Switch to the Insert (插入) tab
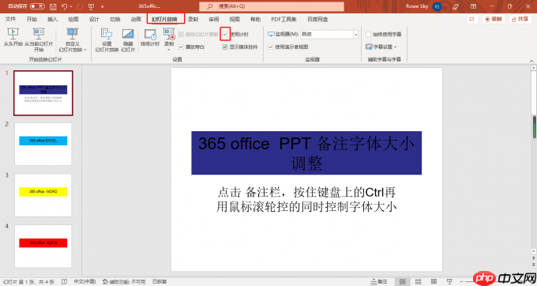The width and height of the screenshot is (537, 286). pos(52,19)
